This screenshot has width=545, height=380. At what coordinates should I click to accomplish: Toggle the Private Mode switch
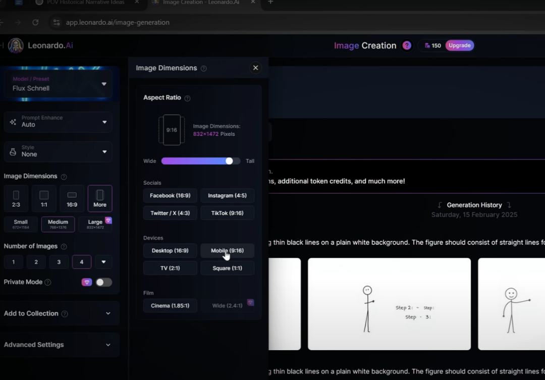click(103, 282)
